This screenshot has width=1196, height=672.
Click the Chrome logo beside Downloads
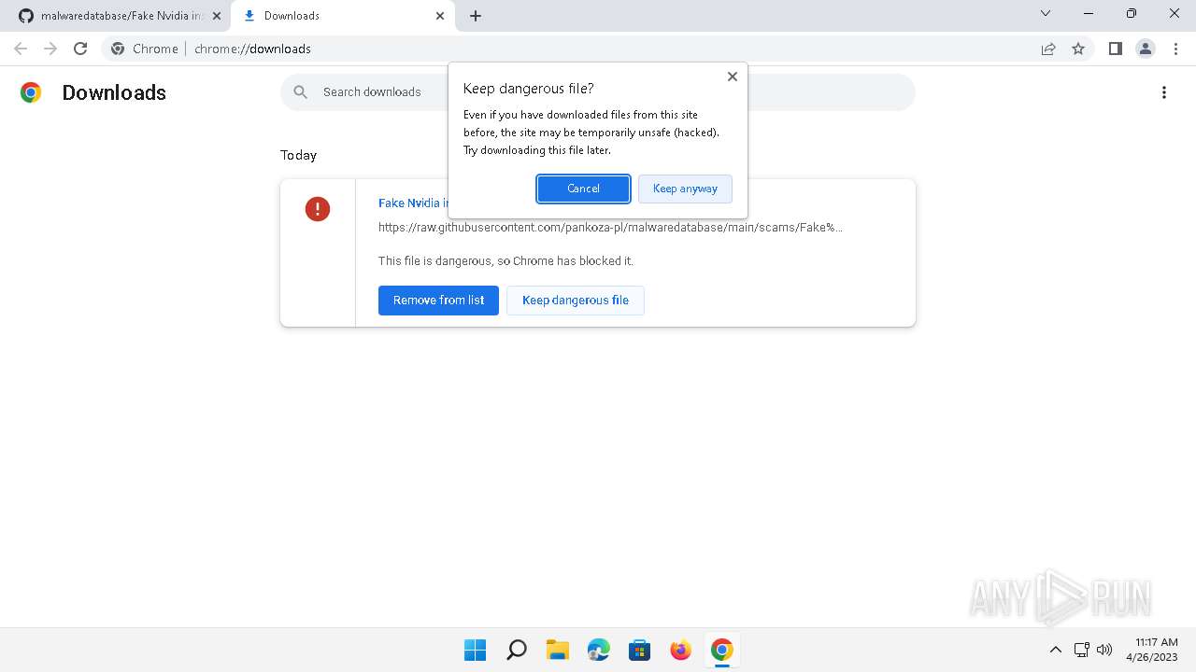pyautogui.click(x=31, y=92)
